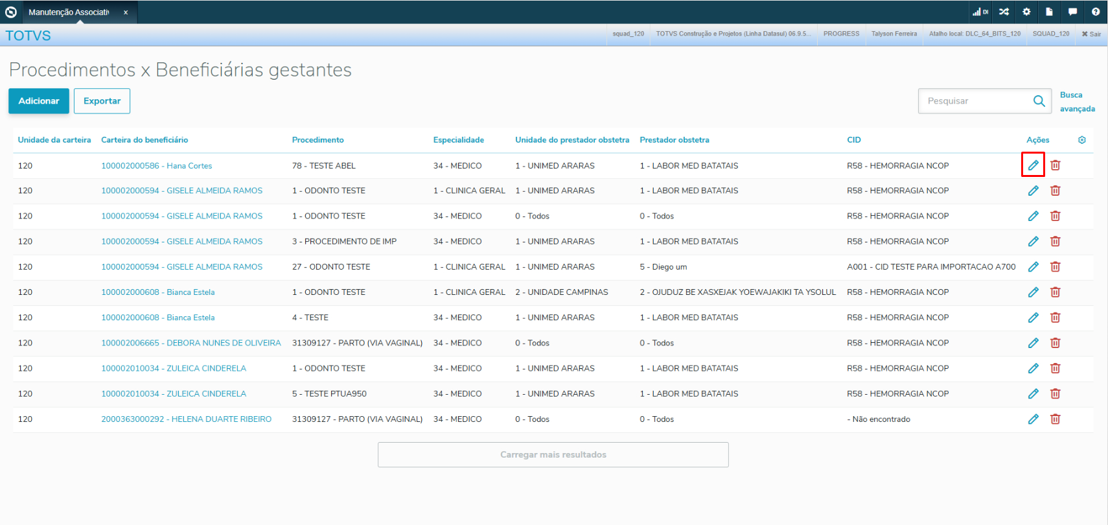Open 2000363000292 - HELENA DUARTE RIBEIRO link
The width and height of the screenshot is (1108, 525).
tap(187, 419)
